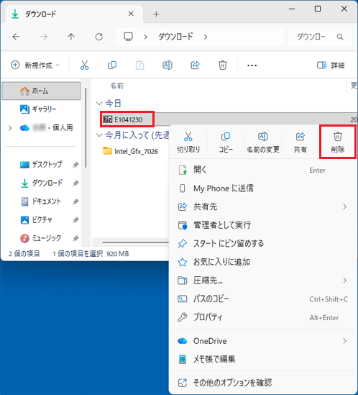Open ドキュメント in quick access

41,201
